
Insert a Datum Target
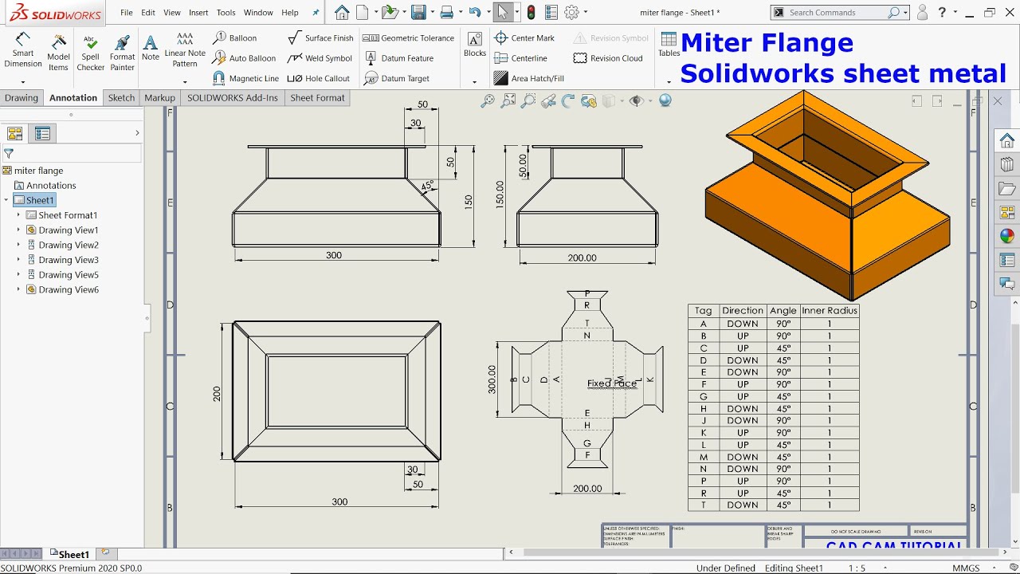point(397,78)
